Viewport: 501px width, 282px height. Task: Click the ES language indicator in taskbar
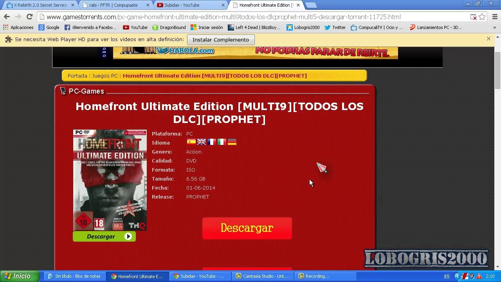447,277
